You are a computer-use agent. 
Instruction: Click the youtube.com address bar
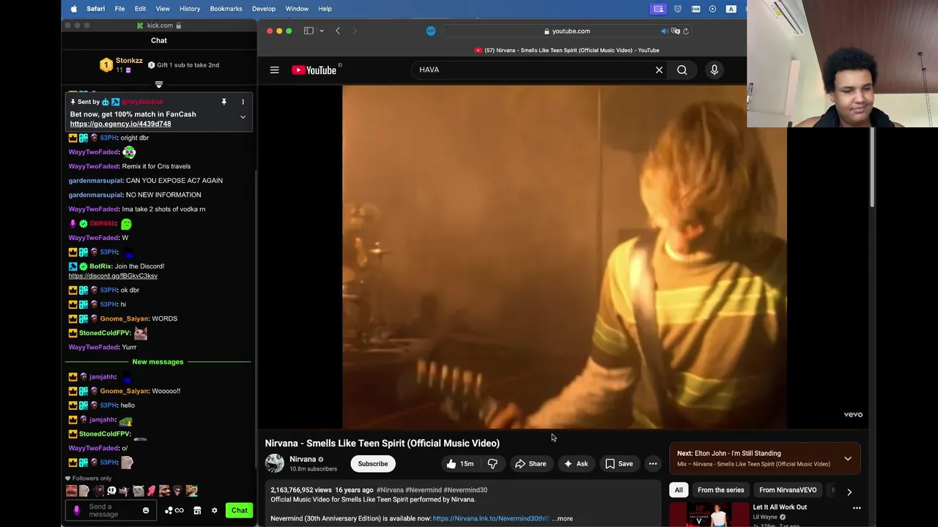click(x=566, y=31)
